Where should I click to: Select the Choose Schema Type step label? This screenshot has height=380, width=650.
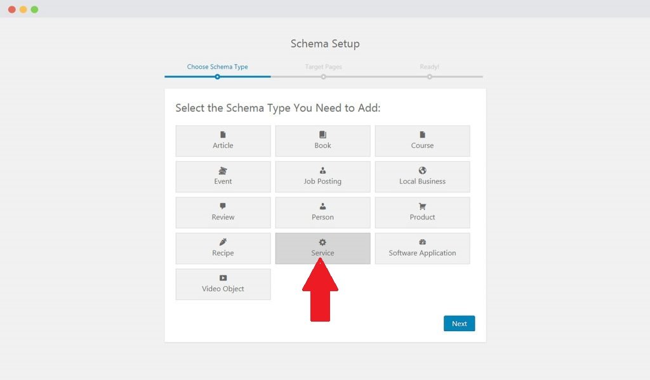(x=218, y=67)
